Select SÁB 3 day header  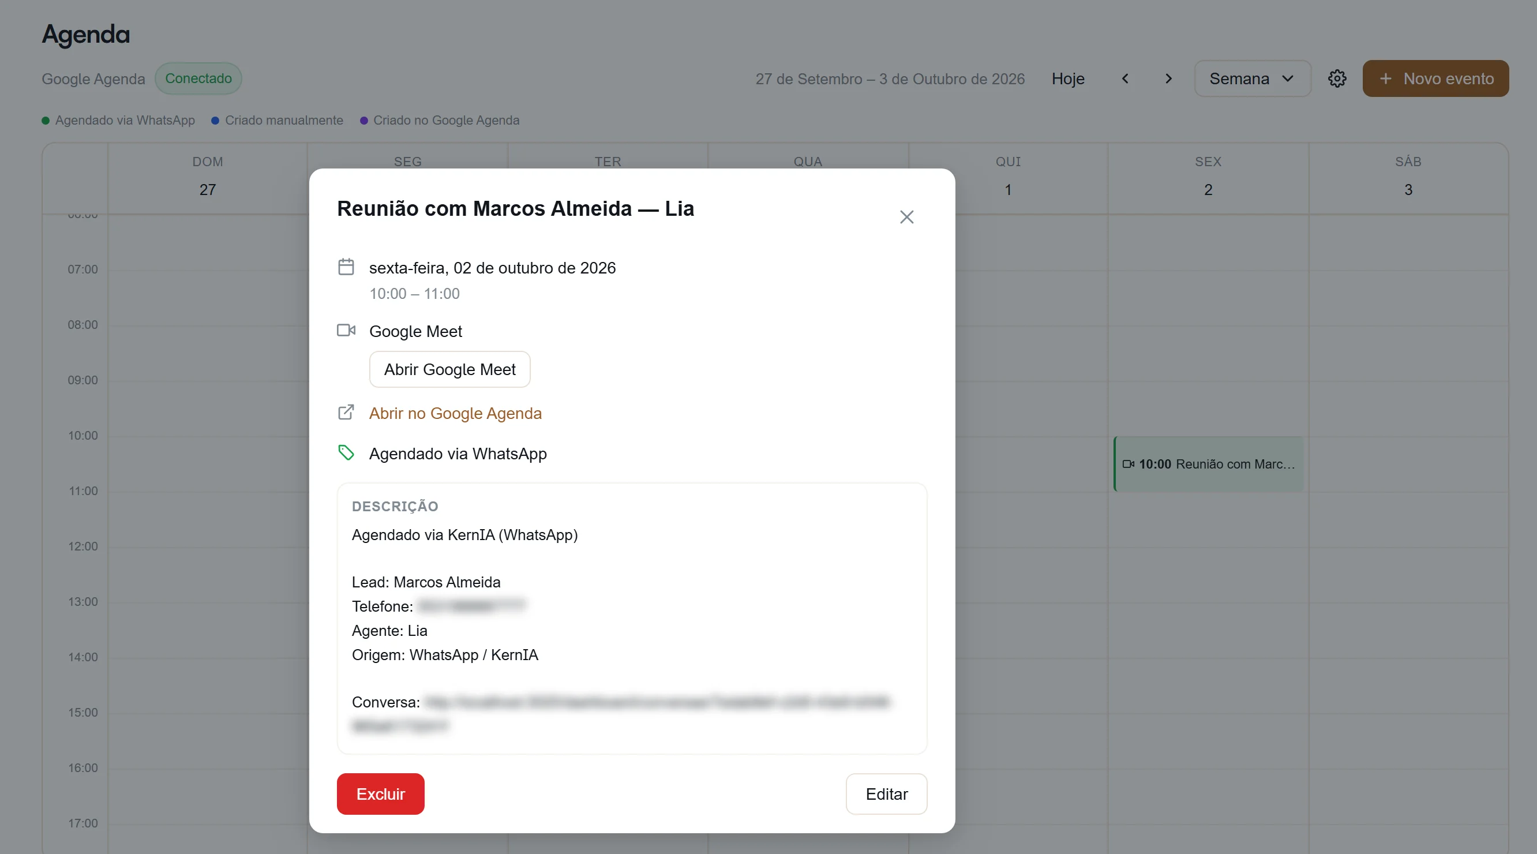(x=1408, y=177)
